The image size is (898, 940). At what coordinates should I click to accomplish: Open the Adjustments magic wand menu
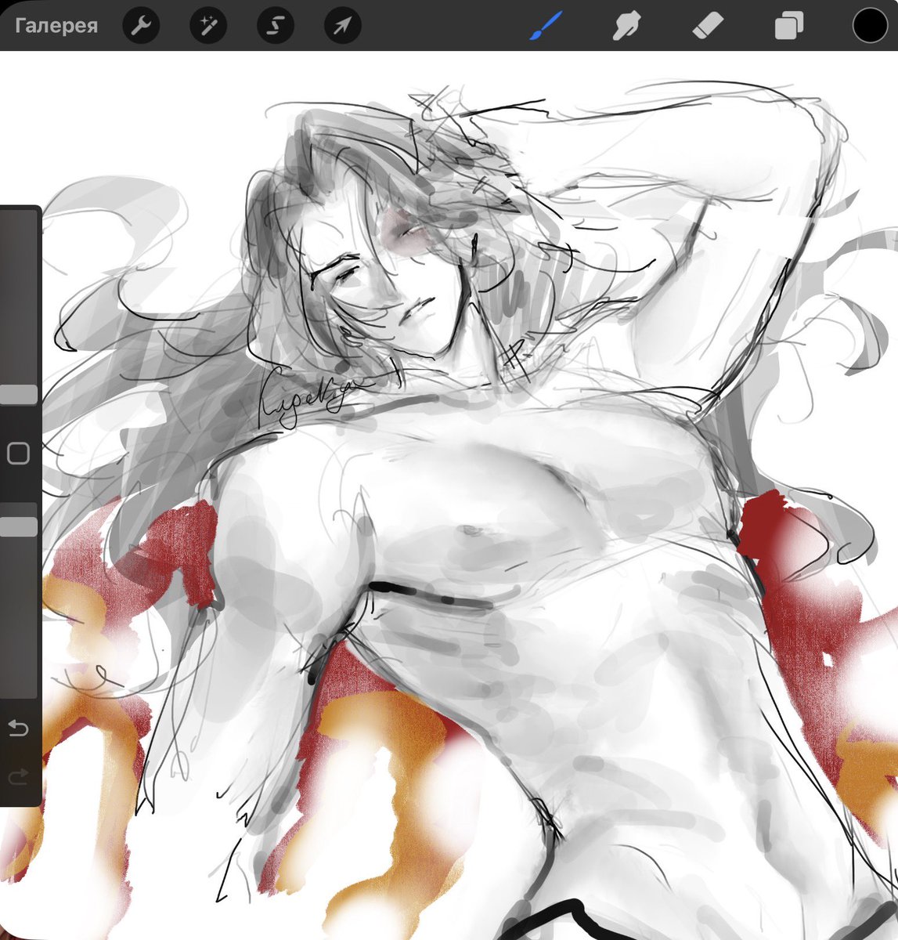point(208,27)
